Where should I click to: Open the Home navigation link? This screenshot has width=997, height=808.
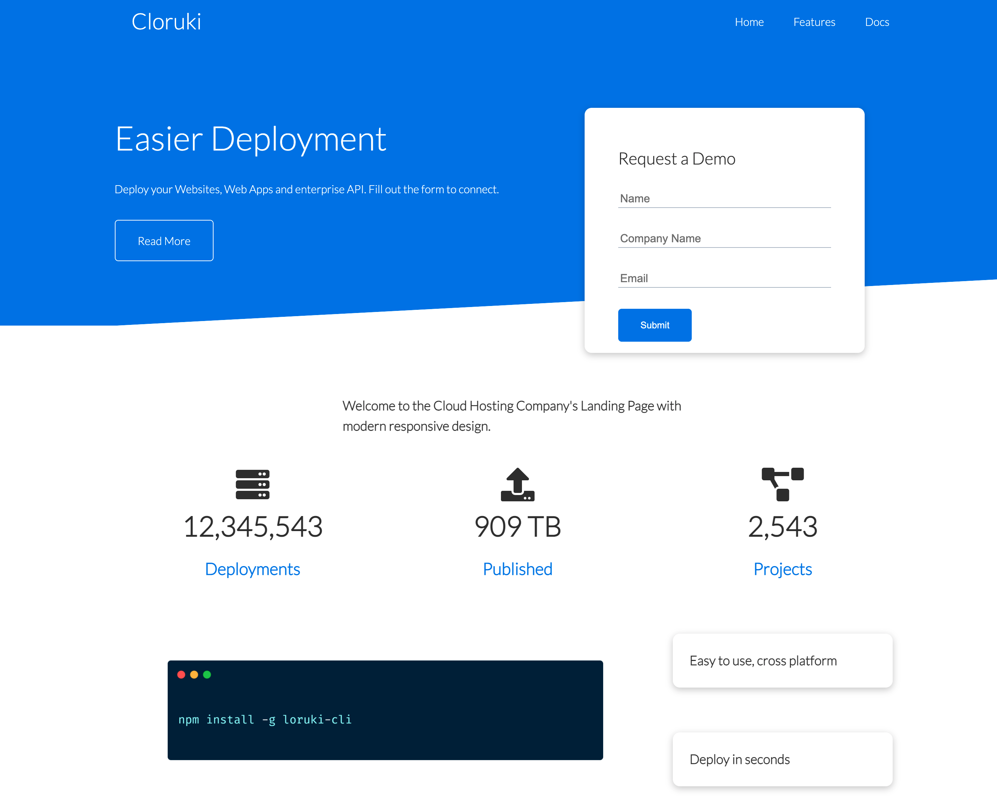749,22
